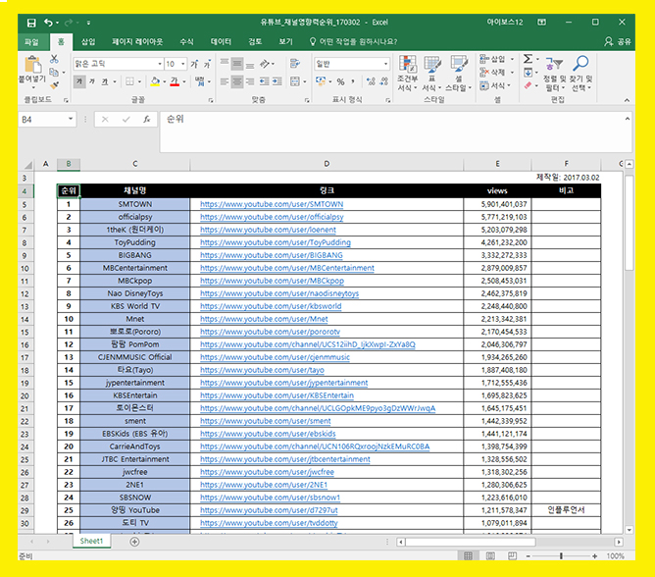
Task: Toggle Underline formatting button
Action: pyautogui.click(x=105, y=81)
